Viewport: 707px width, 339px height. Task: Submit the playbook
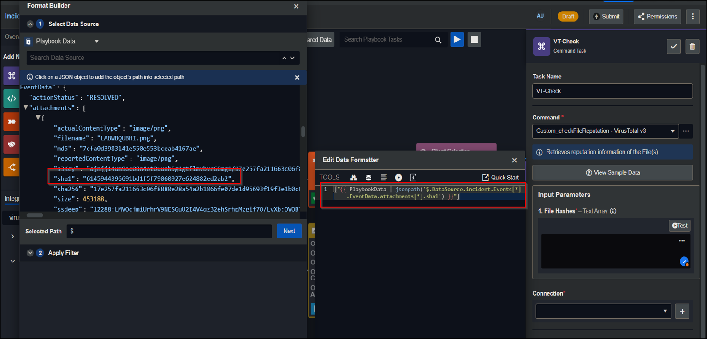(606, 17)
